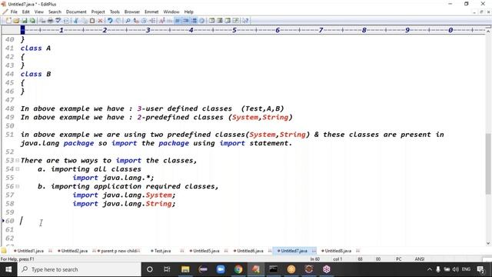The width and height of the screenshot is (492, 277).
Task: Open the Project menu
Action: point(98,12)
